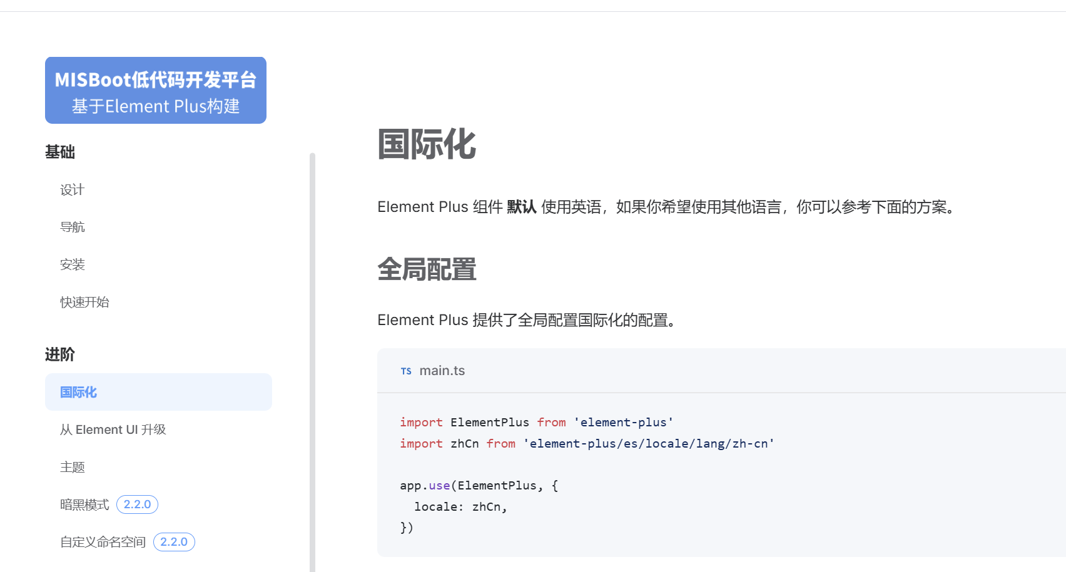
Task: Click the 国际化 page title
Action: pos(427,144)
